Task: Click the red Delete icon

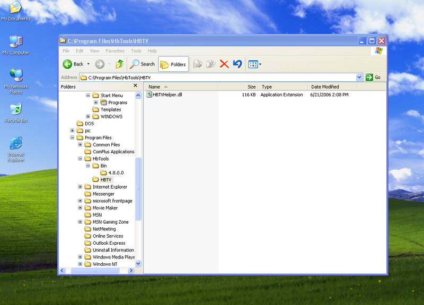Action: pyautogui.click(x=224, y=64)
